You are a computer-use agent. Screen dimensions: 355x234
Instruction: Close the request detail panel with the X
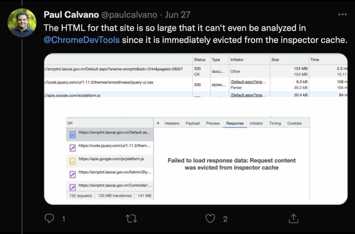[158, 123]
